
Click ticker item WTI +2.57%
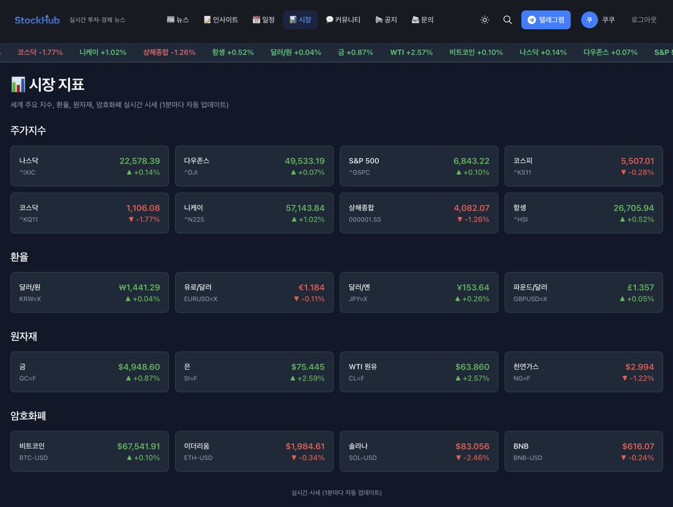[411, 52]
